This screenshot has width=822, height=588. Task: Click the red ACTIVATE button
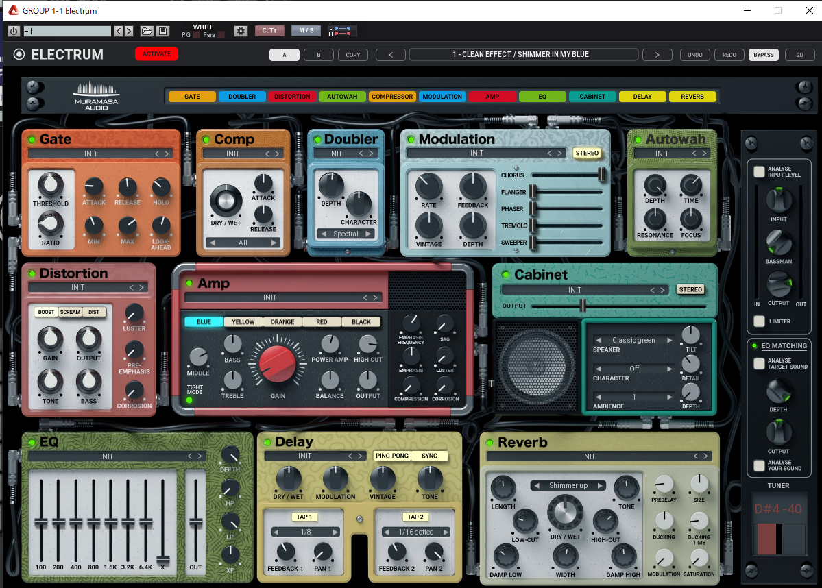tap(157, 54)
